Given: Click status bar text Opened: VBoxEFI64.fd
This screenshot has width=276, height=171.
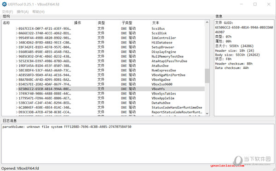Looking at the screenshot, I should click(x=20, y=168).
